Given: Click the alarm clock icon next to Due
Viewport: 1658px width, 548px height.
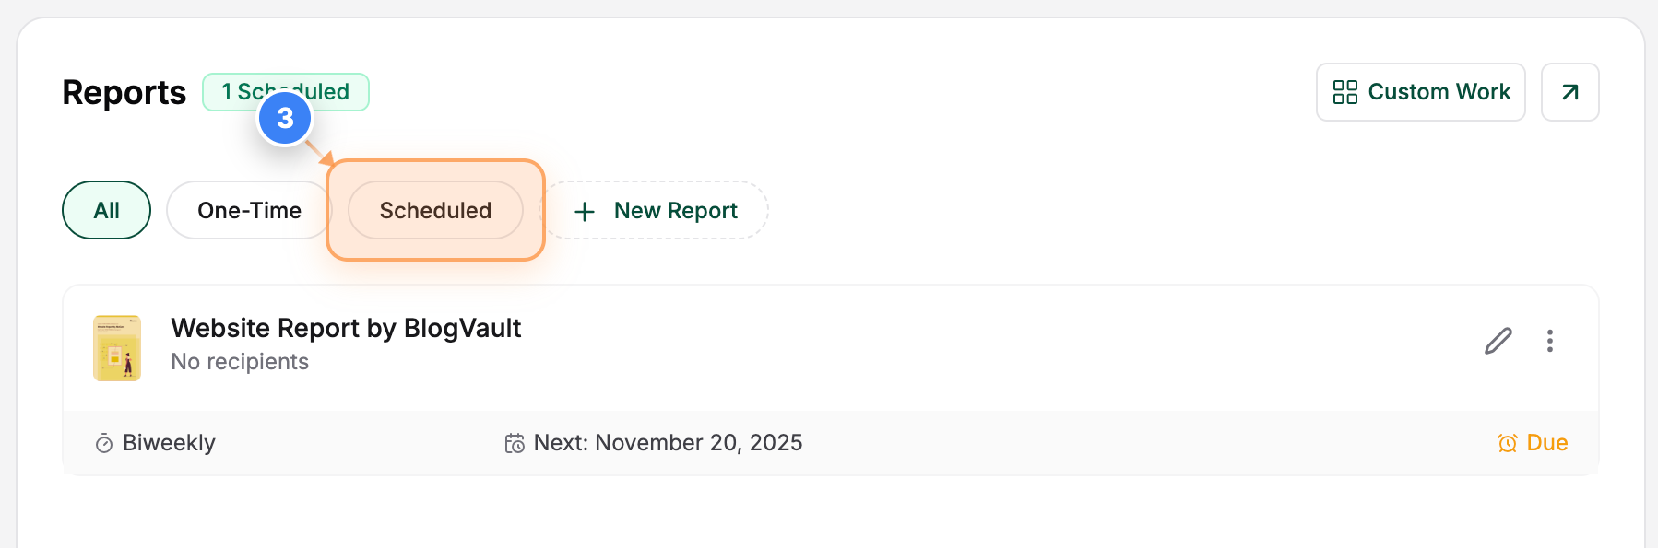Looking at the screenshot, I should coord(1507,443).
